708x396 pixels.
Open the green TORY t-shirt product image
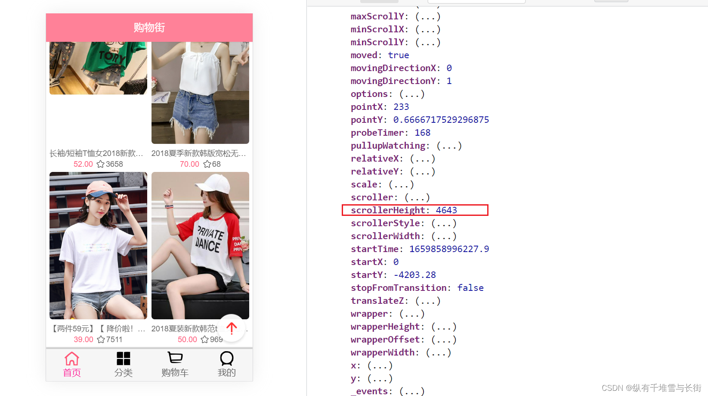[x=98, y=68]
